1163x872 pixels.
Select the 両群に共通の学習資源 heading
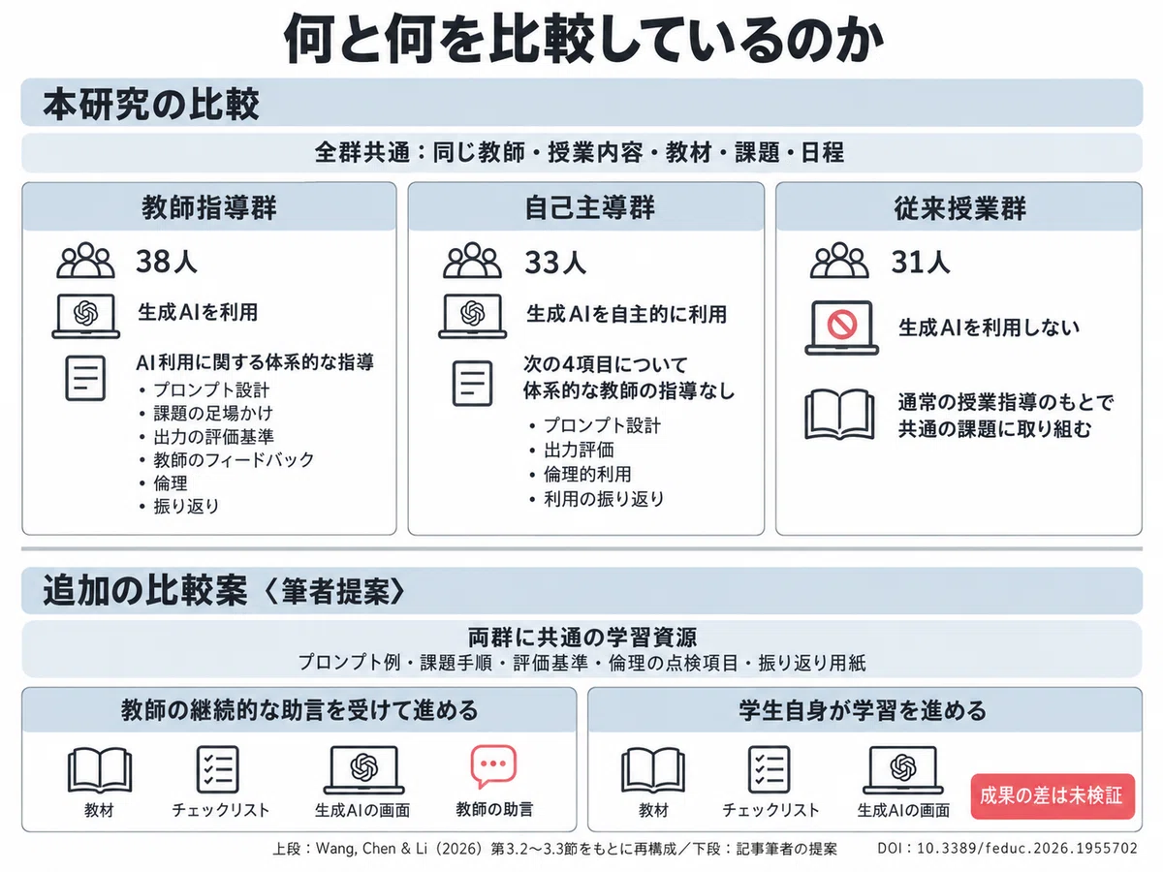(582, 638)
